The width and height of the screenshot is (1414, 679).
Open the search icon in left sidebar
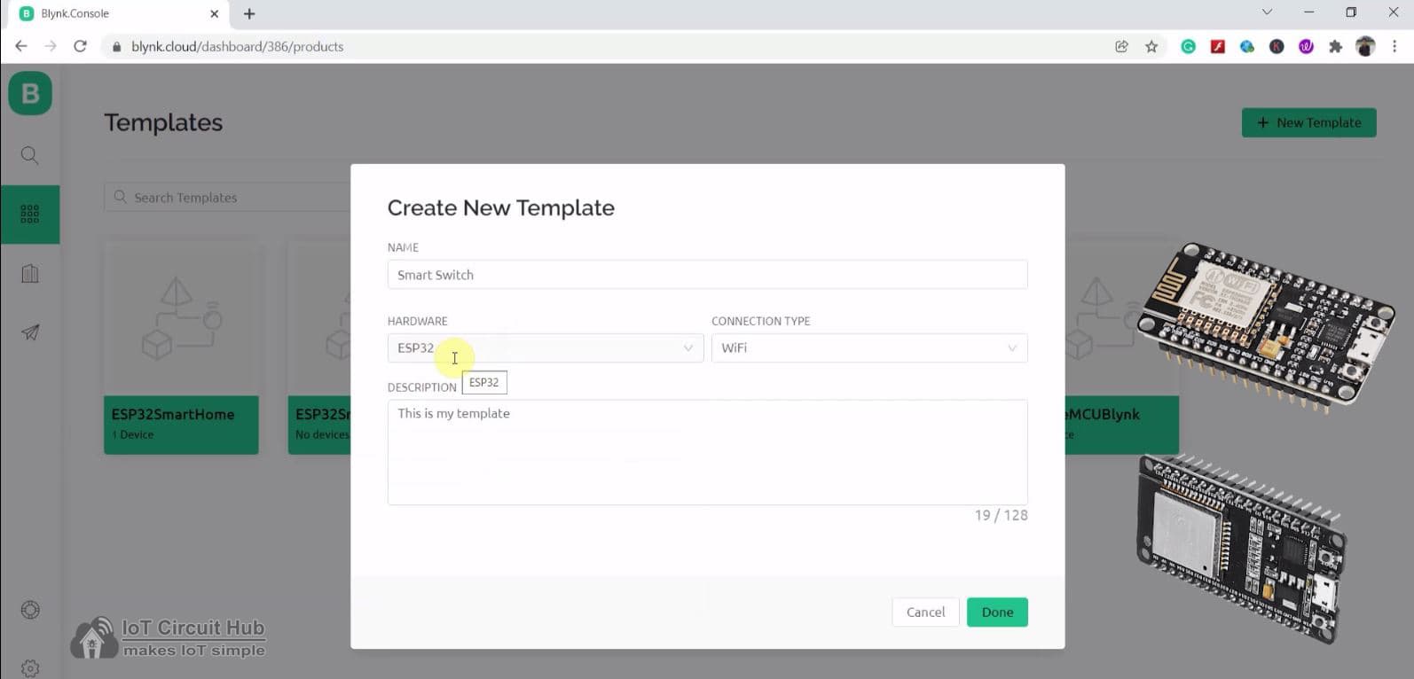pyautogui.click(x=30, y=156)
